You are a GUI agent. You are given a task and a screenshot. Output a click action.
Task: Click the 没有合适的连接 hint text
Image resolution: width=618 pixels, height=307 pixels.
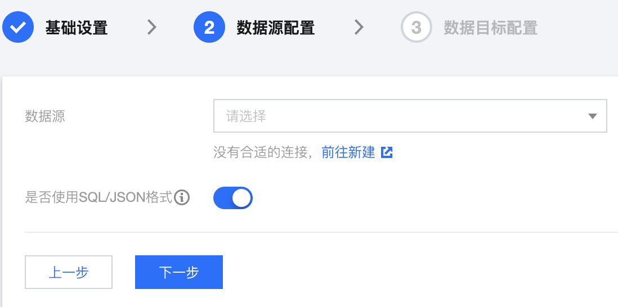coord(260,152)
